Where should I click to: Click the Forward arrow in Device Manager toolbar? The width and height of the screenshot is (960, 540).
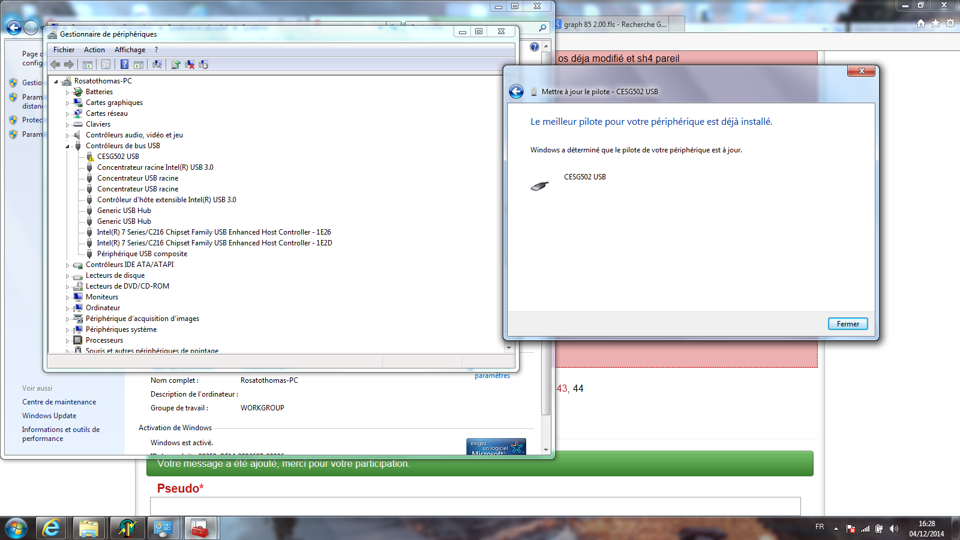(x=68, y=64)
